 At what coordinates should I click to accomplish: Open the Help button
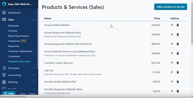coord(9,94)
